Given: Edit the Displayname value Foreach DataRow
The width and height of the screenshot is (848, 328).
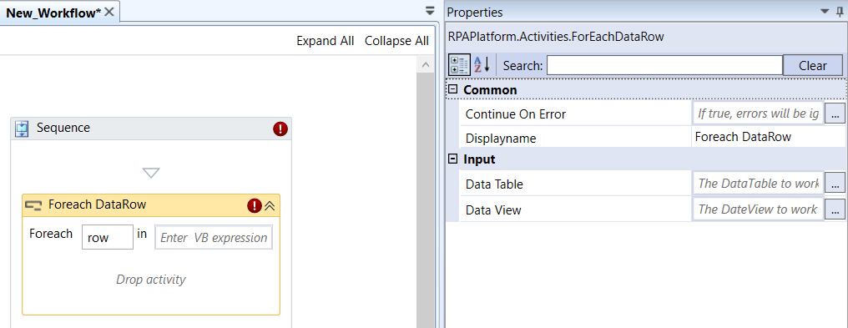Looking at the screenshot, I should [x=769, y=137].
